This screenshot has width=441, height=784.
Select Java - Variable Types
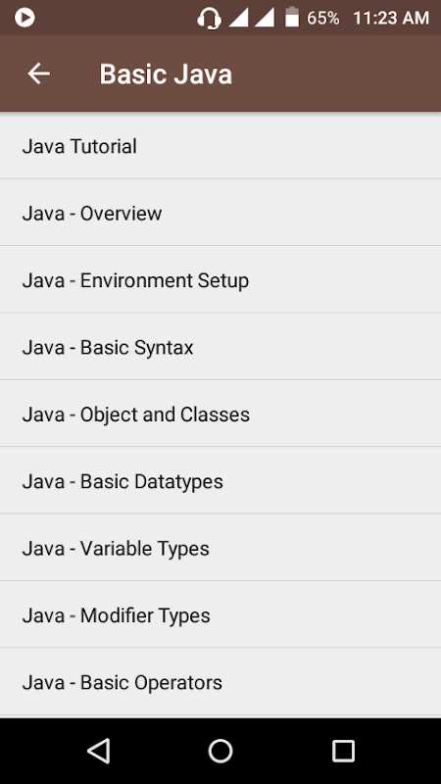[220, 548]
